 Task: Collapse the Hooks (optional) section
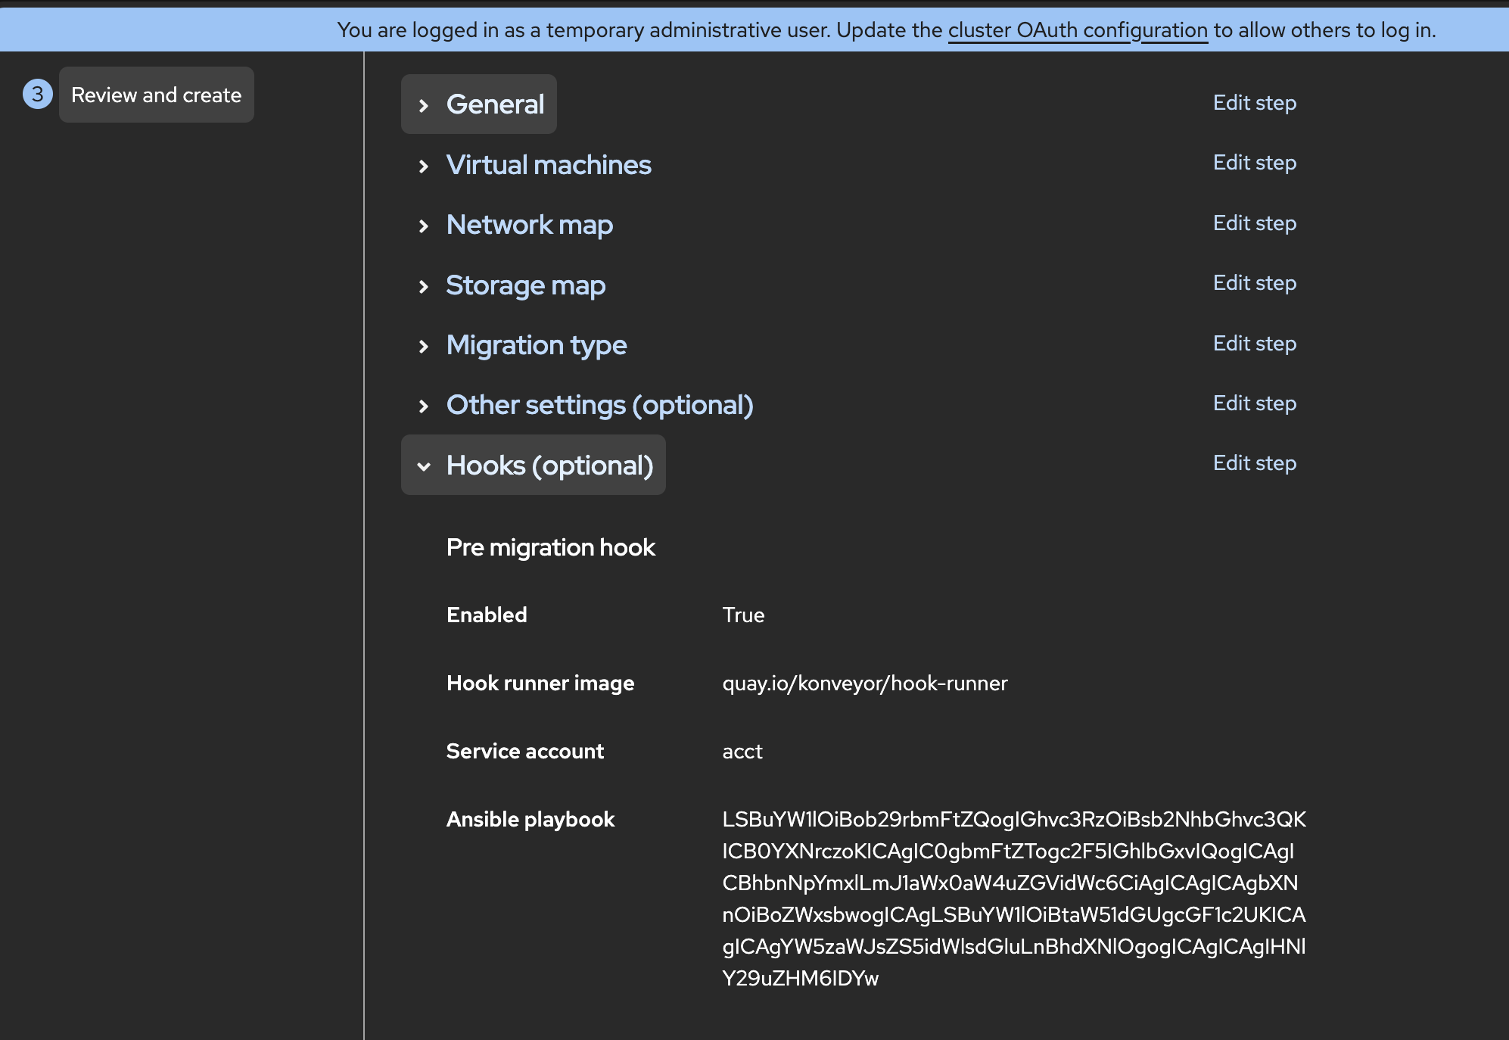pyautogui.click(x=534, y=466)
